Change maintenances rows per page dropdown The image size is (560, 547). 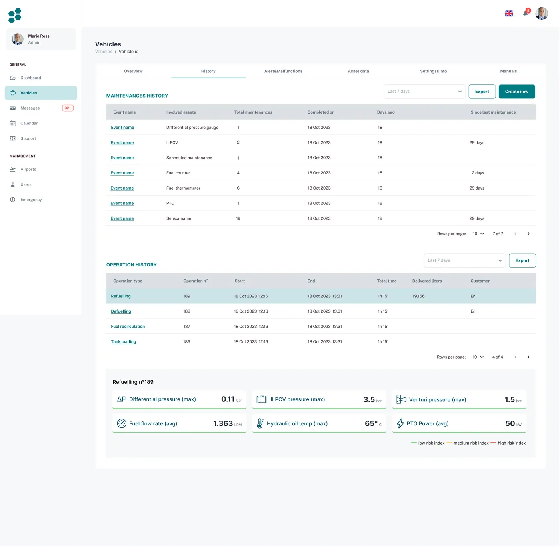click(x=478, y=234)
